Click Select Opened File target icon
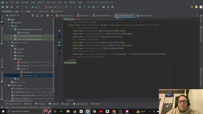The width and height of the screenshot is (203, 114). click(x=33, y=16)
